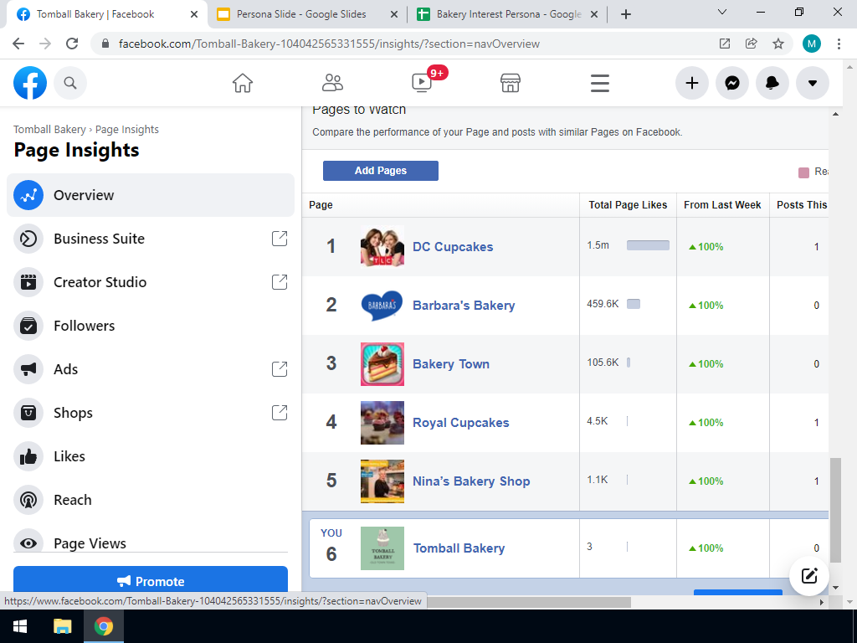Viewport: 857px width, 643px height.
Task: Open the hamburger menu icon
Action: click(x=599, y=83)
